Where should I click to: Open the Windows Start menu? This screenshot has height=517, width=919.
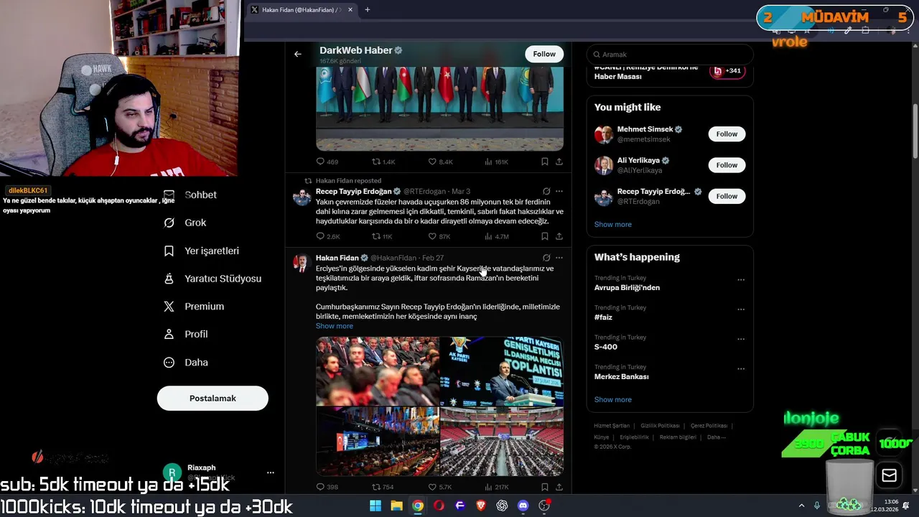click(x=375, y=506)
